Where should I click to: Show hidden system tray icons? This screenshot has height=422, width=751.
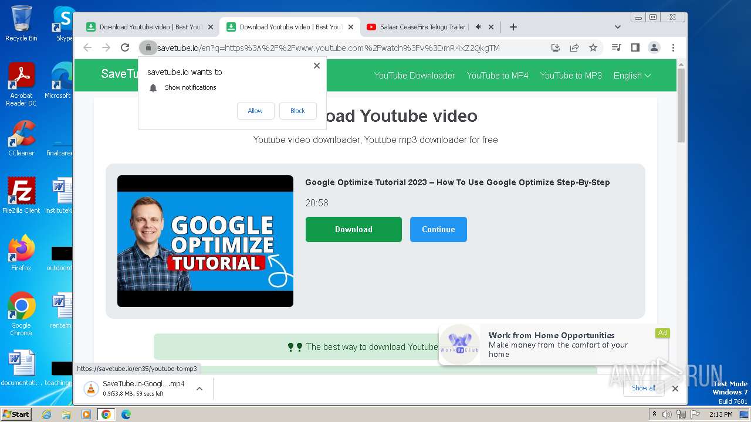point(655,414)
